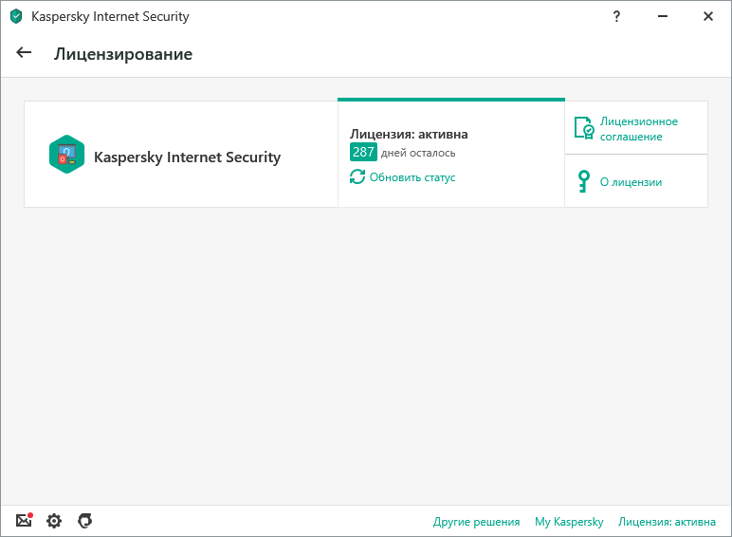
Task: Open settings with the gear icon
Action: click(x=54, y=521)
